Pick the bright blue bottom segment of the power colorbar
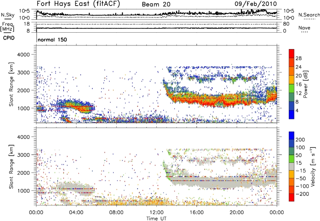Viewport: 320px width, 221px height. click(x=292, y=114)
